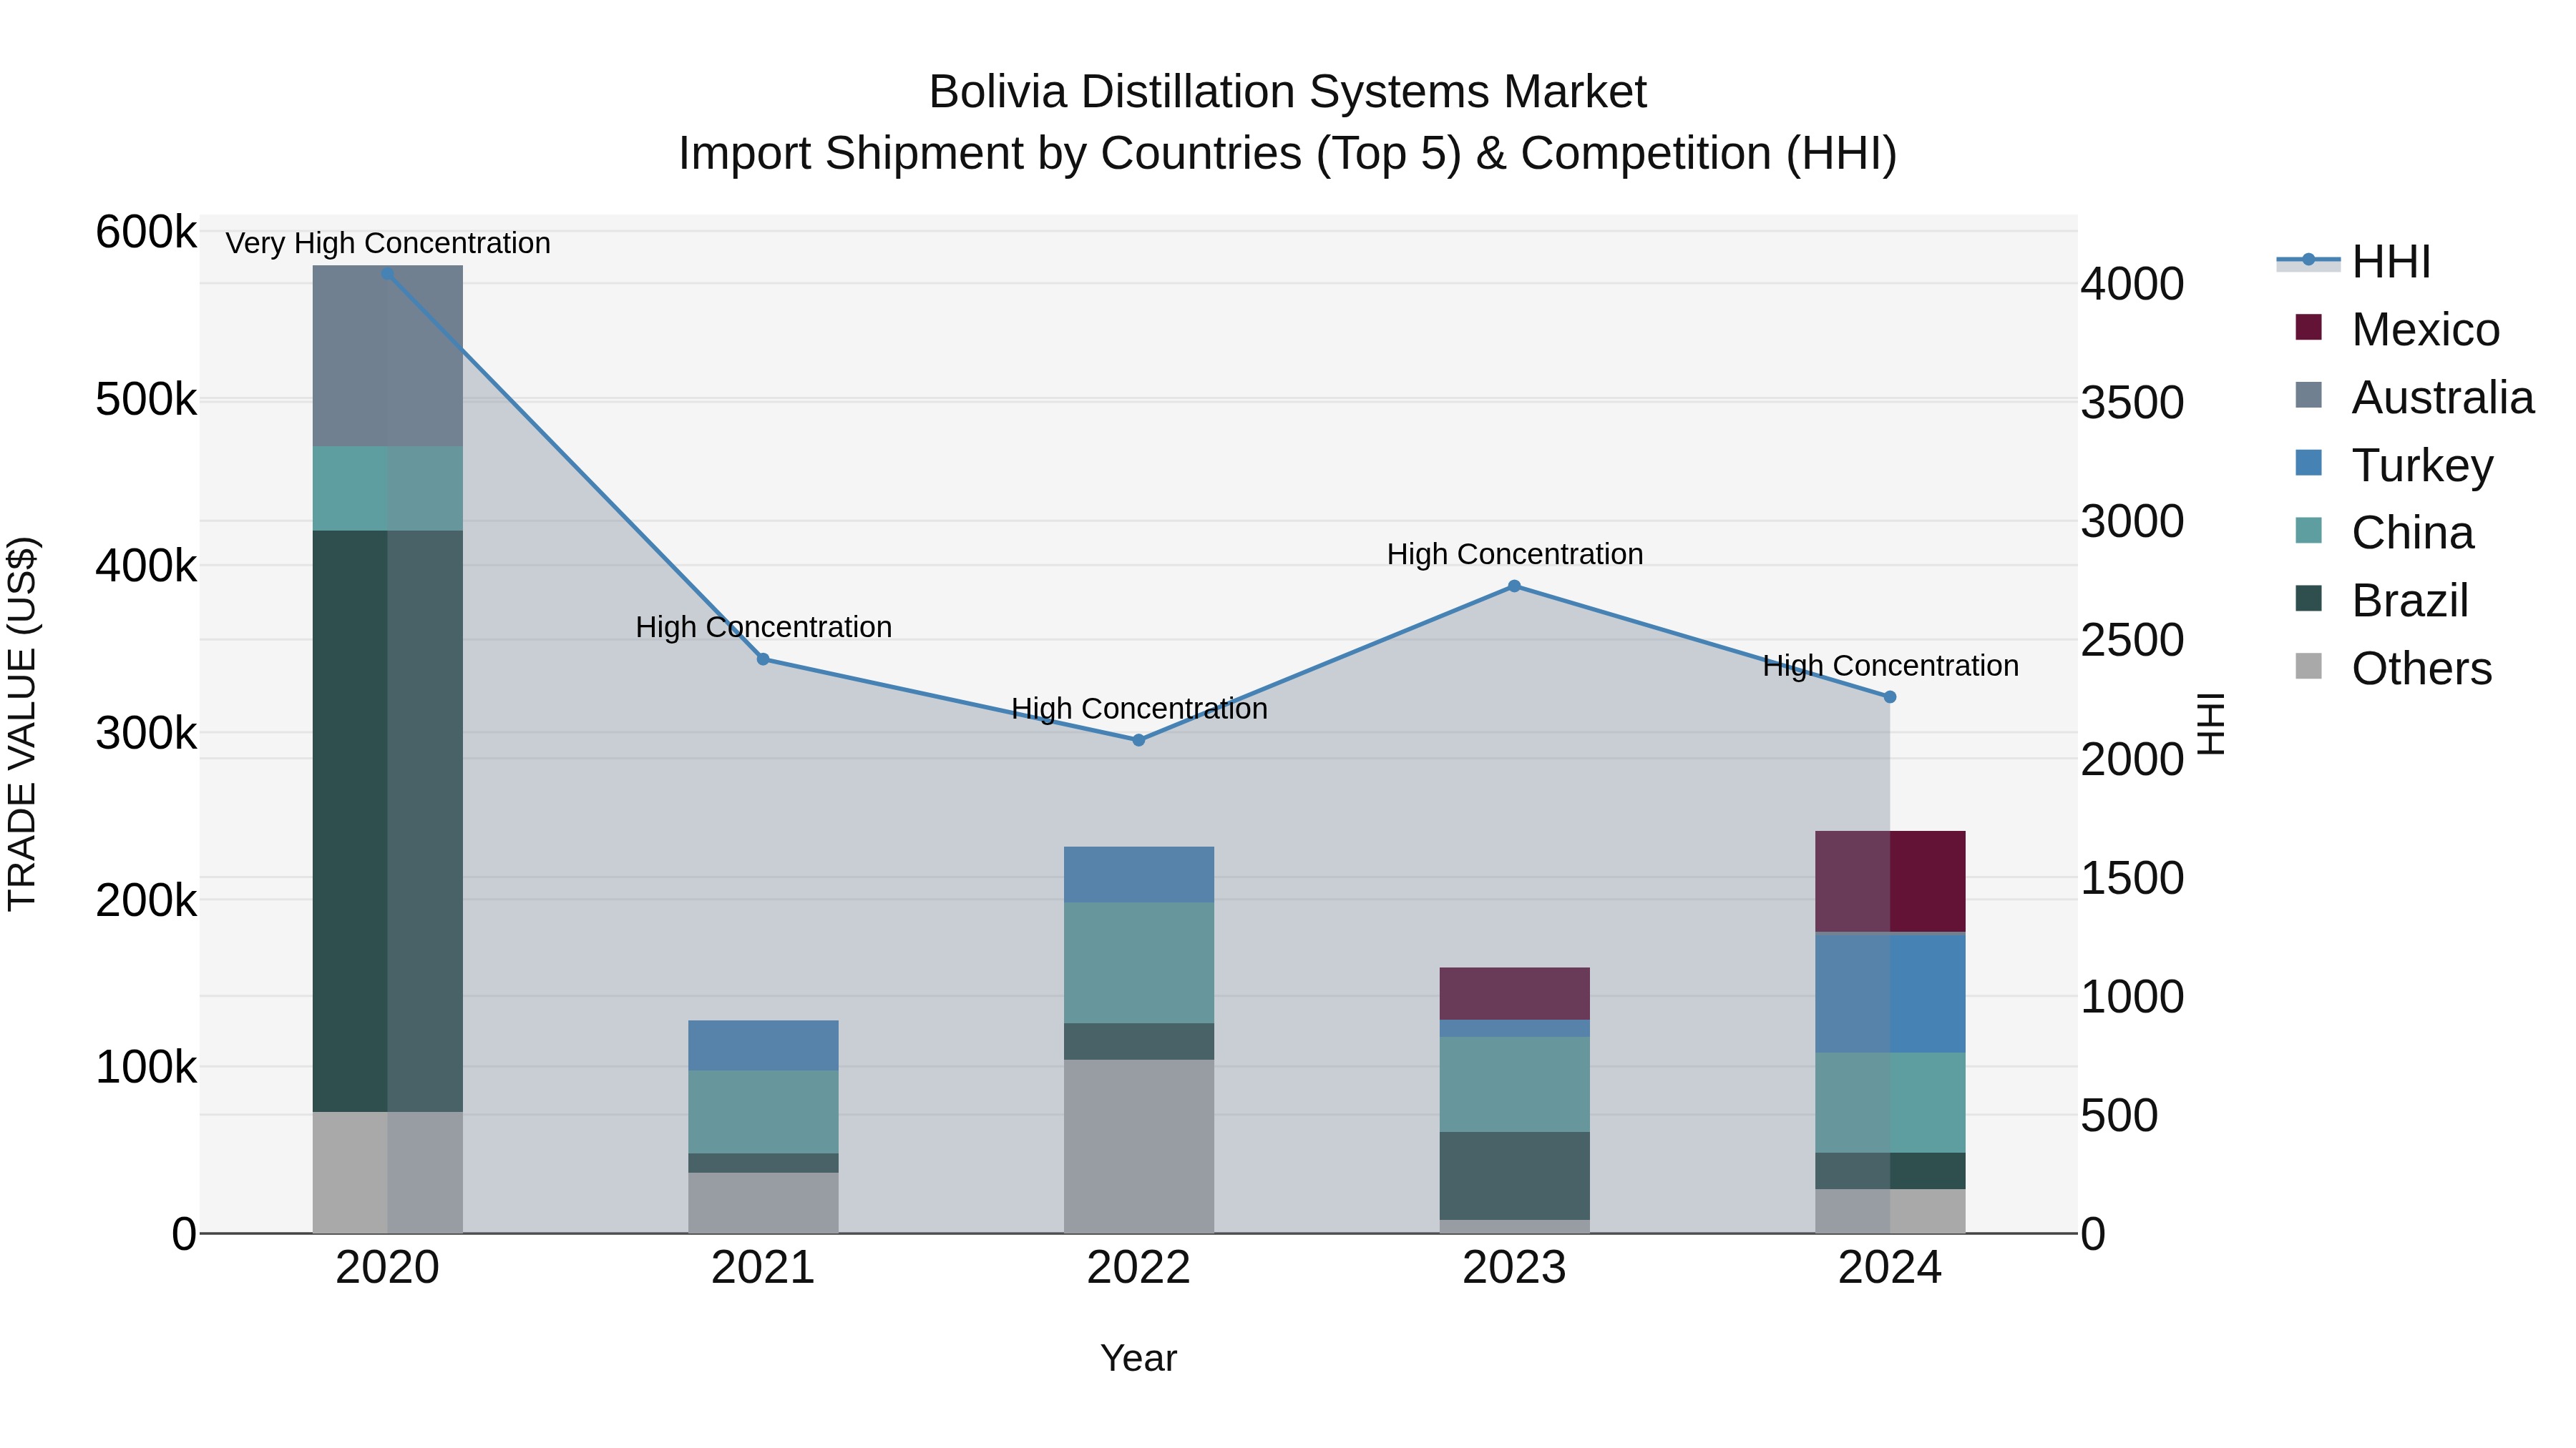The height and width of the screenshot is (1448, 2576).
Task: Click the Mexico segment of the 2024 bar
Action: coord(1890,882)
